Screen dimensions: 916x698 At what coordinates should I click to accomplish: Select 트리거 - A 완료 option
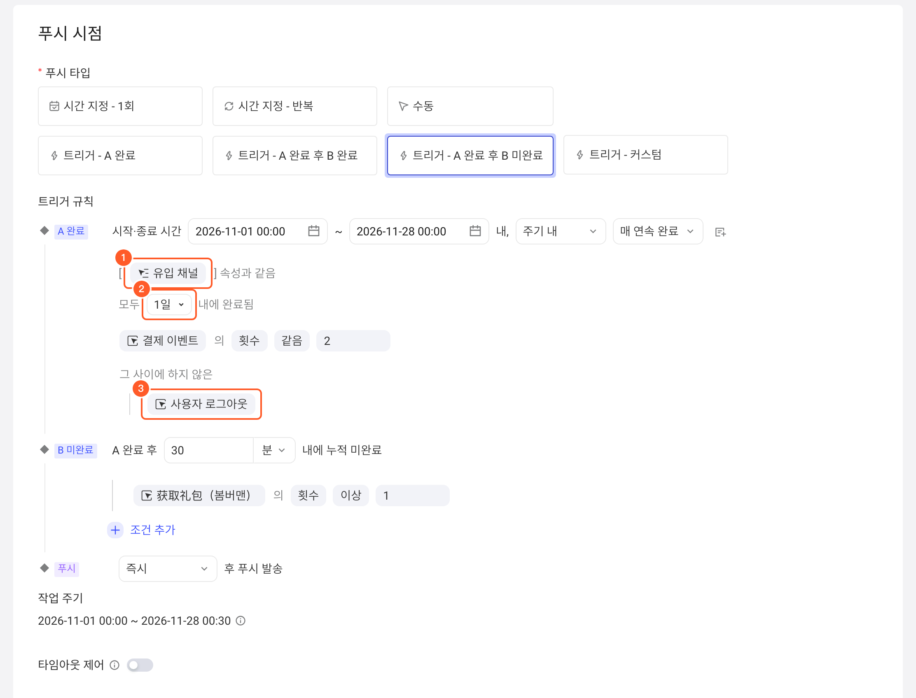click(x=120, y=156)
